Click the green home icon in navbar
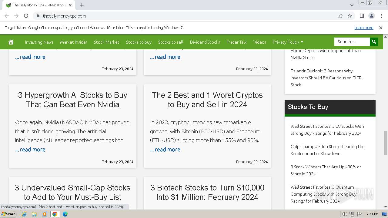Image resolution: width=388 pixels, height=218 pixels. pyautogui.click(x=11, y=42)
